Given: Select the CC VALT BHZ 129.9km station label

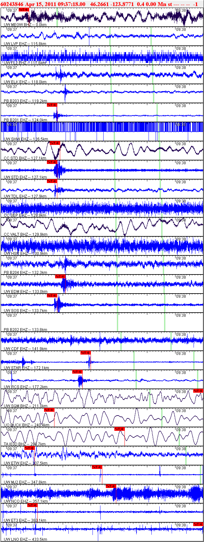Looking at the screenshot, I should pos(25,234).
